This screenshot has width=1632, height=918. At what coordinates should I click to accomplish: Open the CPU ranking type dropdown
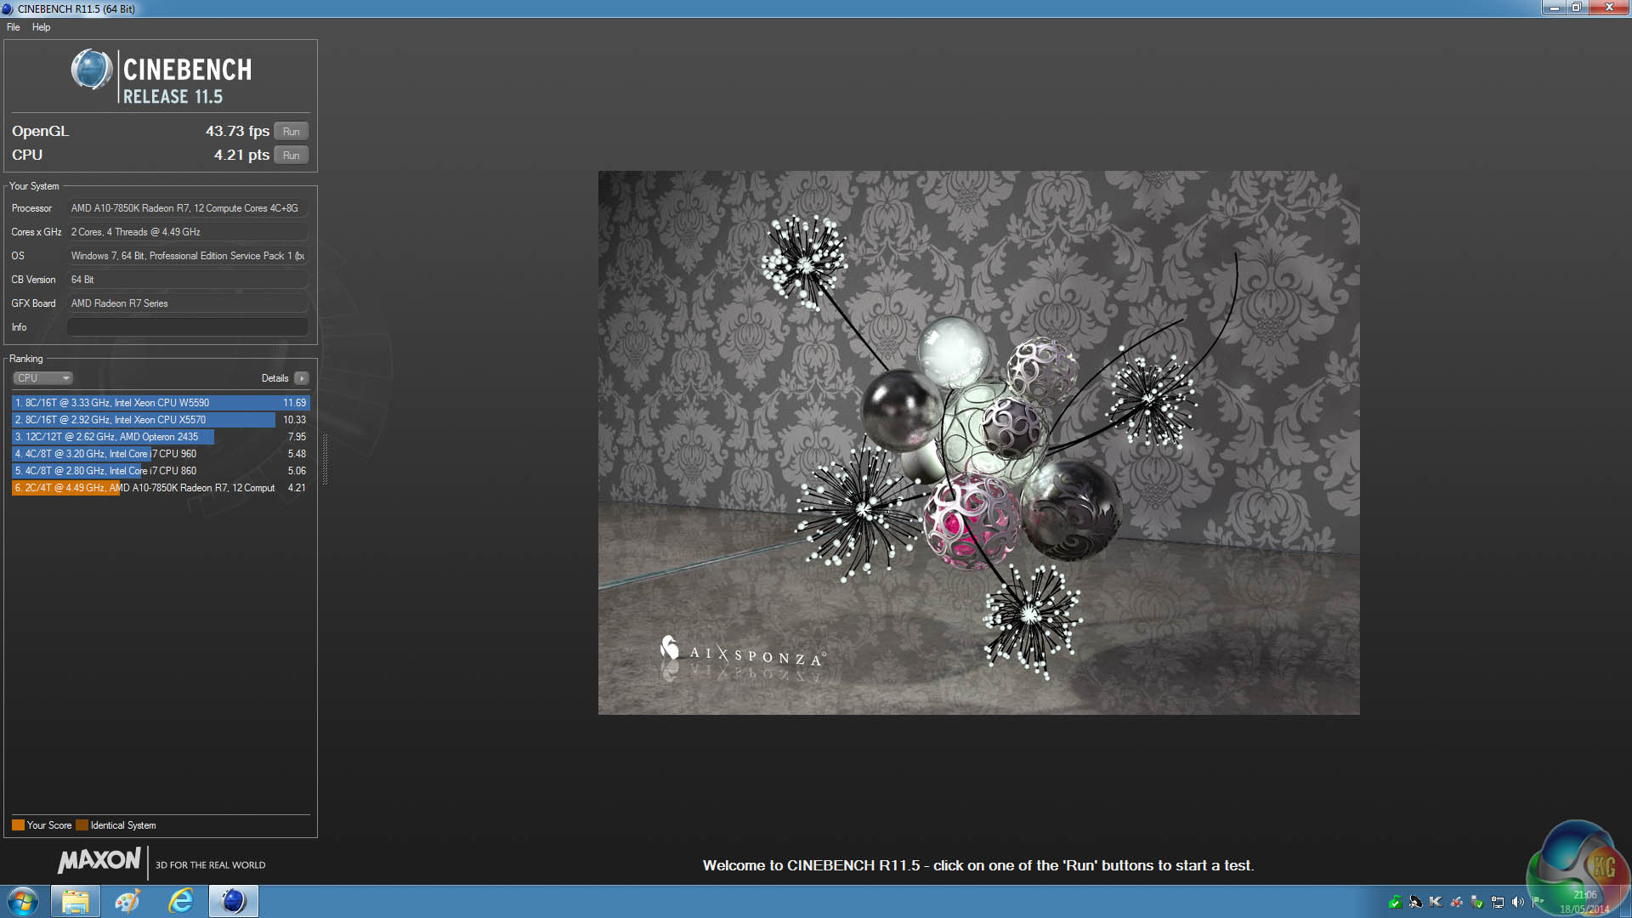(42, 378)
